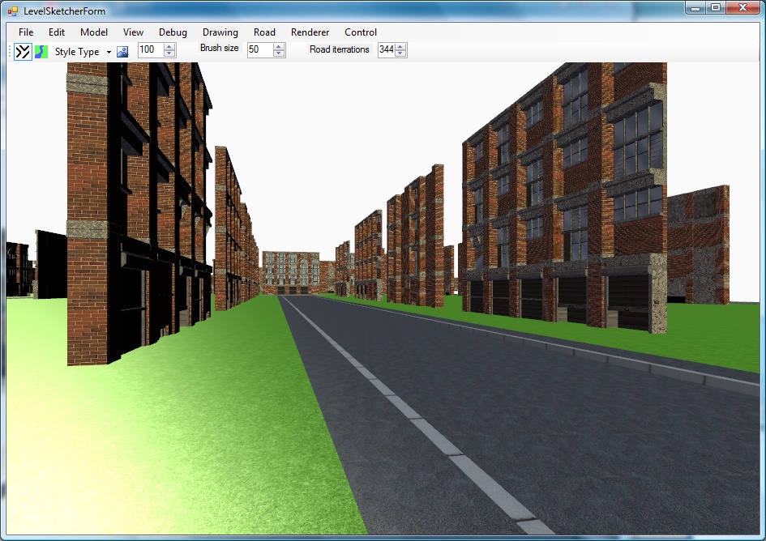Click the Brush size input field

click(x=260, y=49)
